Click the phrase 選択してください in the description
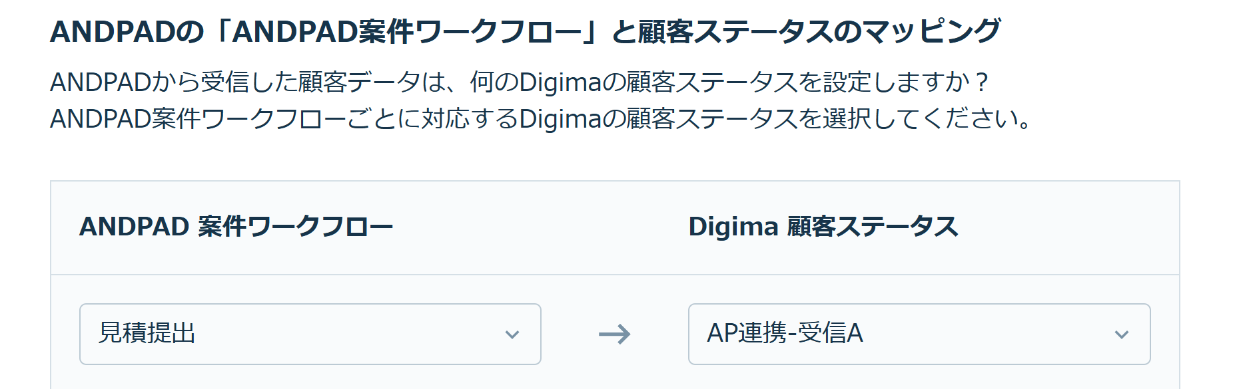The image size is (1233, 389). click(x=917, y=118)
